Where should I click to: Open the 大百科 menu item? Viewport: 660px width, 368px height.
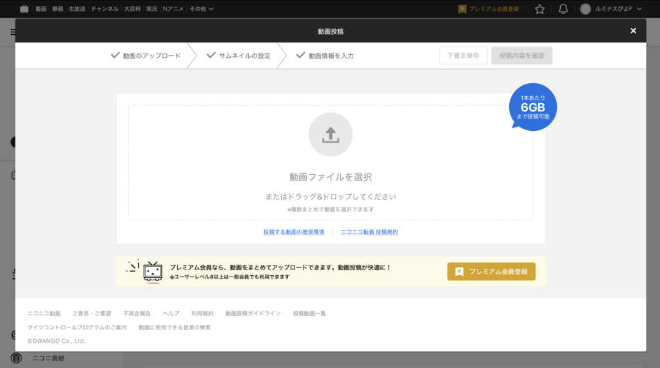point(133,9)
